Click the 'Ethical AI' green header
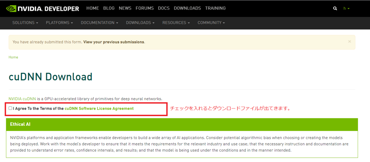This screenshot has width=370, height=162. 182,124
